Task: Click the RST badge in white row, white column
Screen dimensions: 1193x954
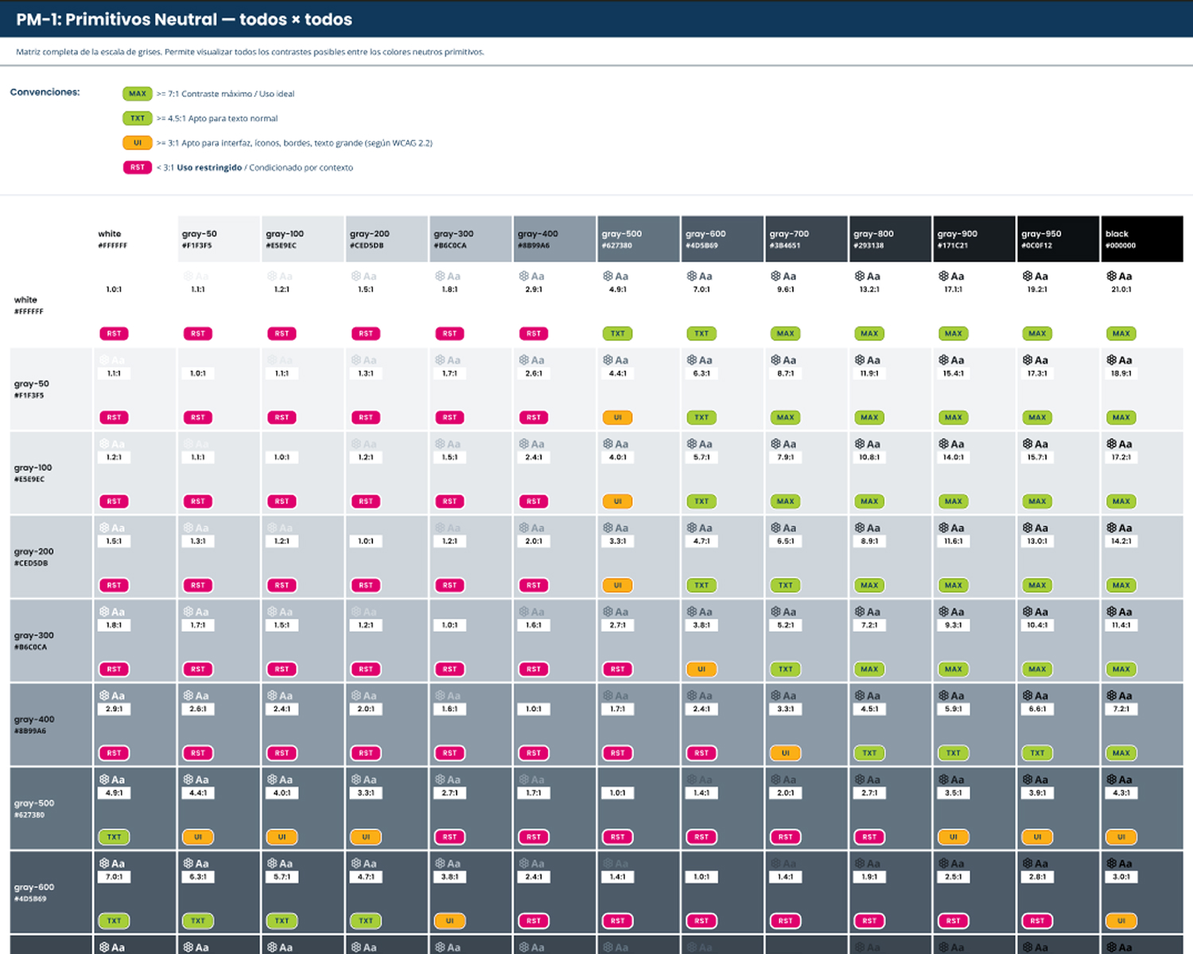Action: (x=115, y=334)
